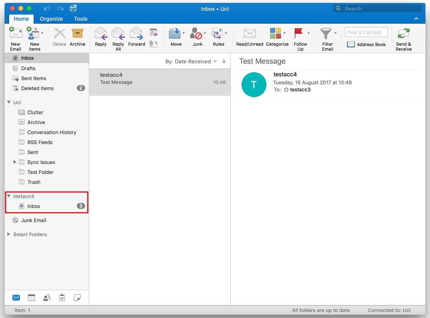
Task: Click the testacc3 recipient name
Action: (x=300, y=90)
